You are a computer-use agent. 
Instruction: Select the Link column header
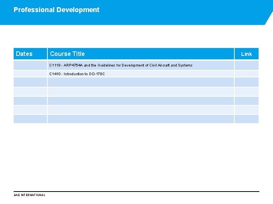246,54
